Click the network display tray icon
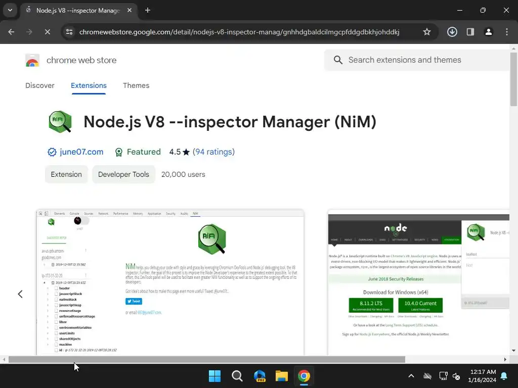This screenshot has height=388, width=518. pos(443,376)
